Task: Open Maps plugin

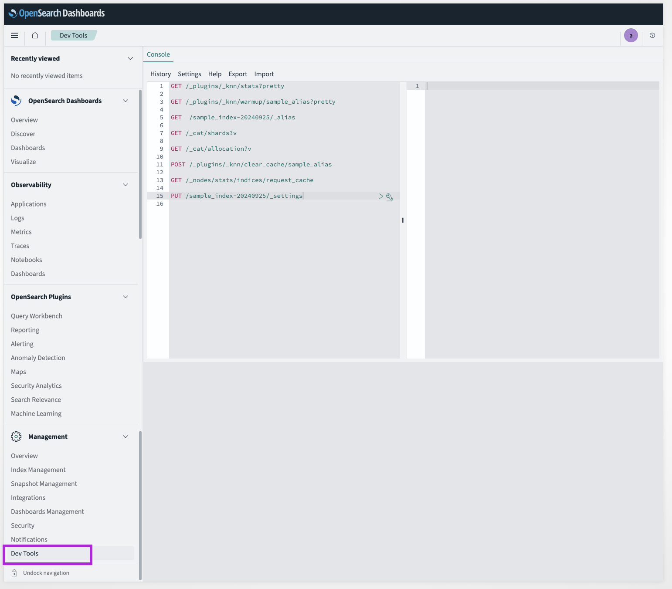Action: 18,372
